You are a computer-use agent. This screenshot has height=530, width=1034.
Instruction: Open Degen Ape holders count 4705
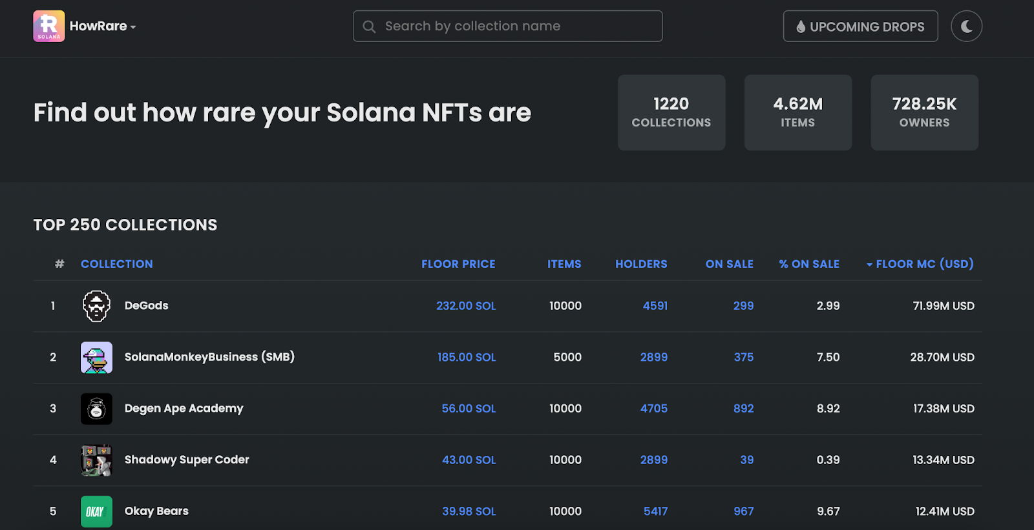pyautogui.click(x=654, y=409)
